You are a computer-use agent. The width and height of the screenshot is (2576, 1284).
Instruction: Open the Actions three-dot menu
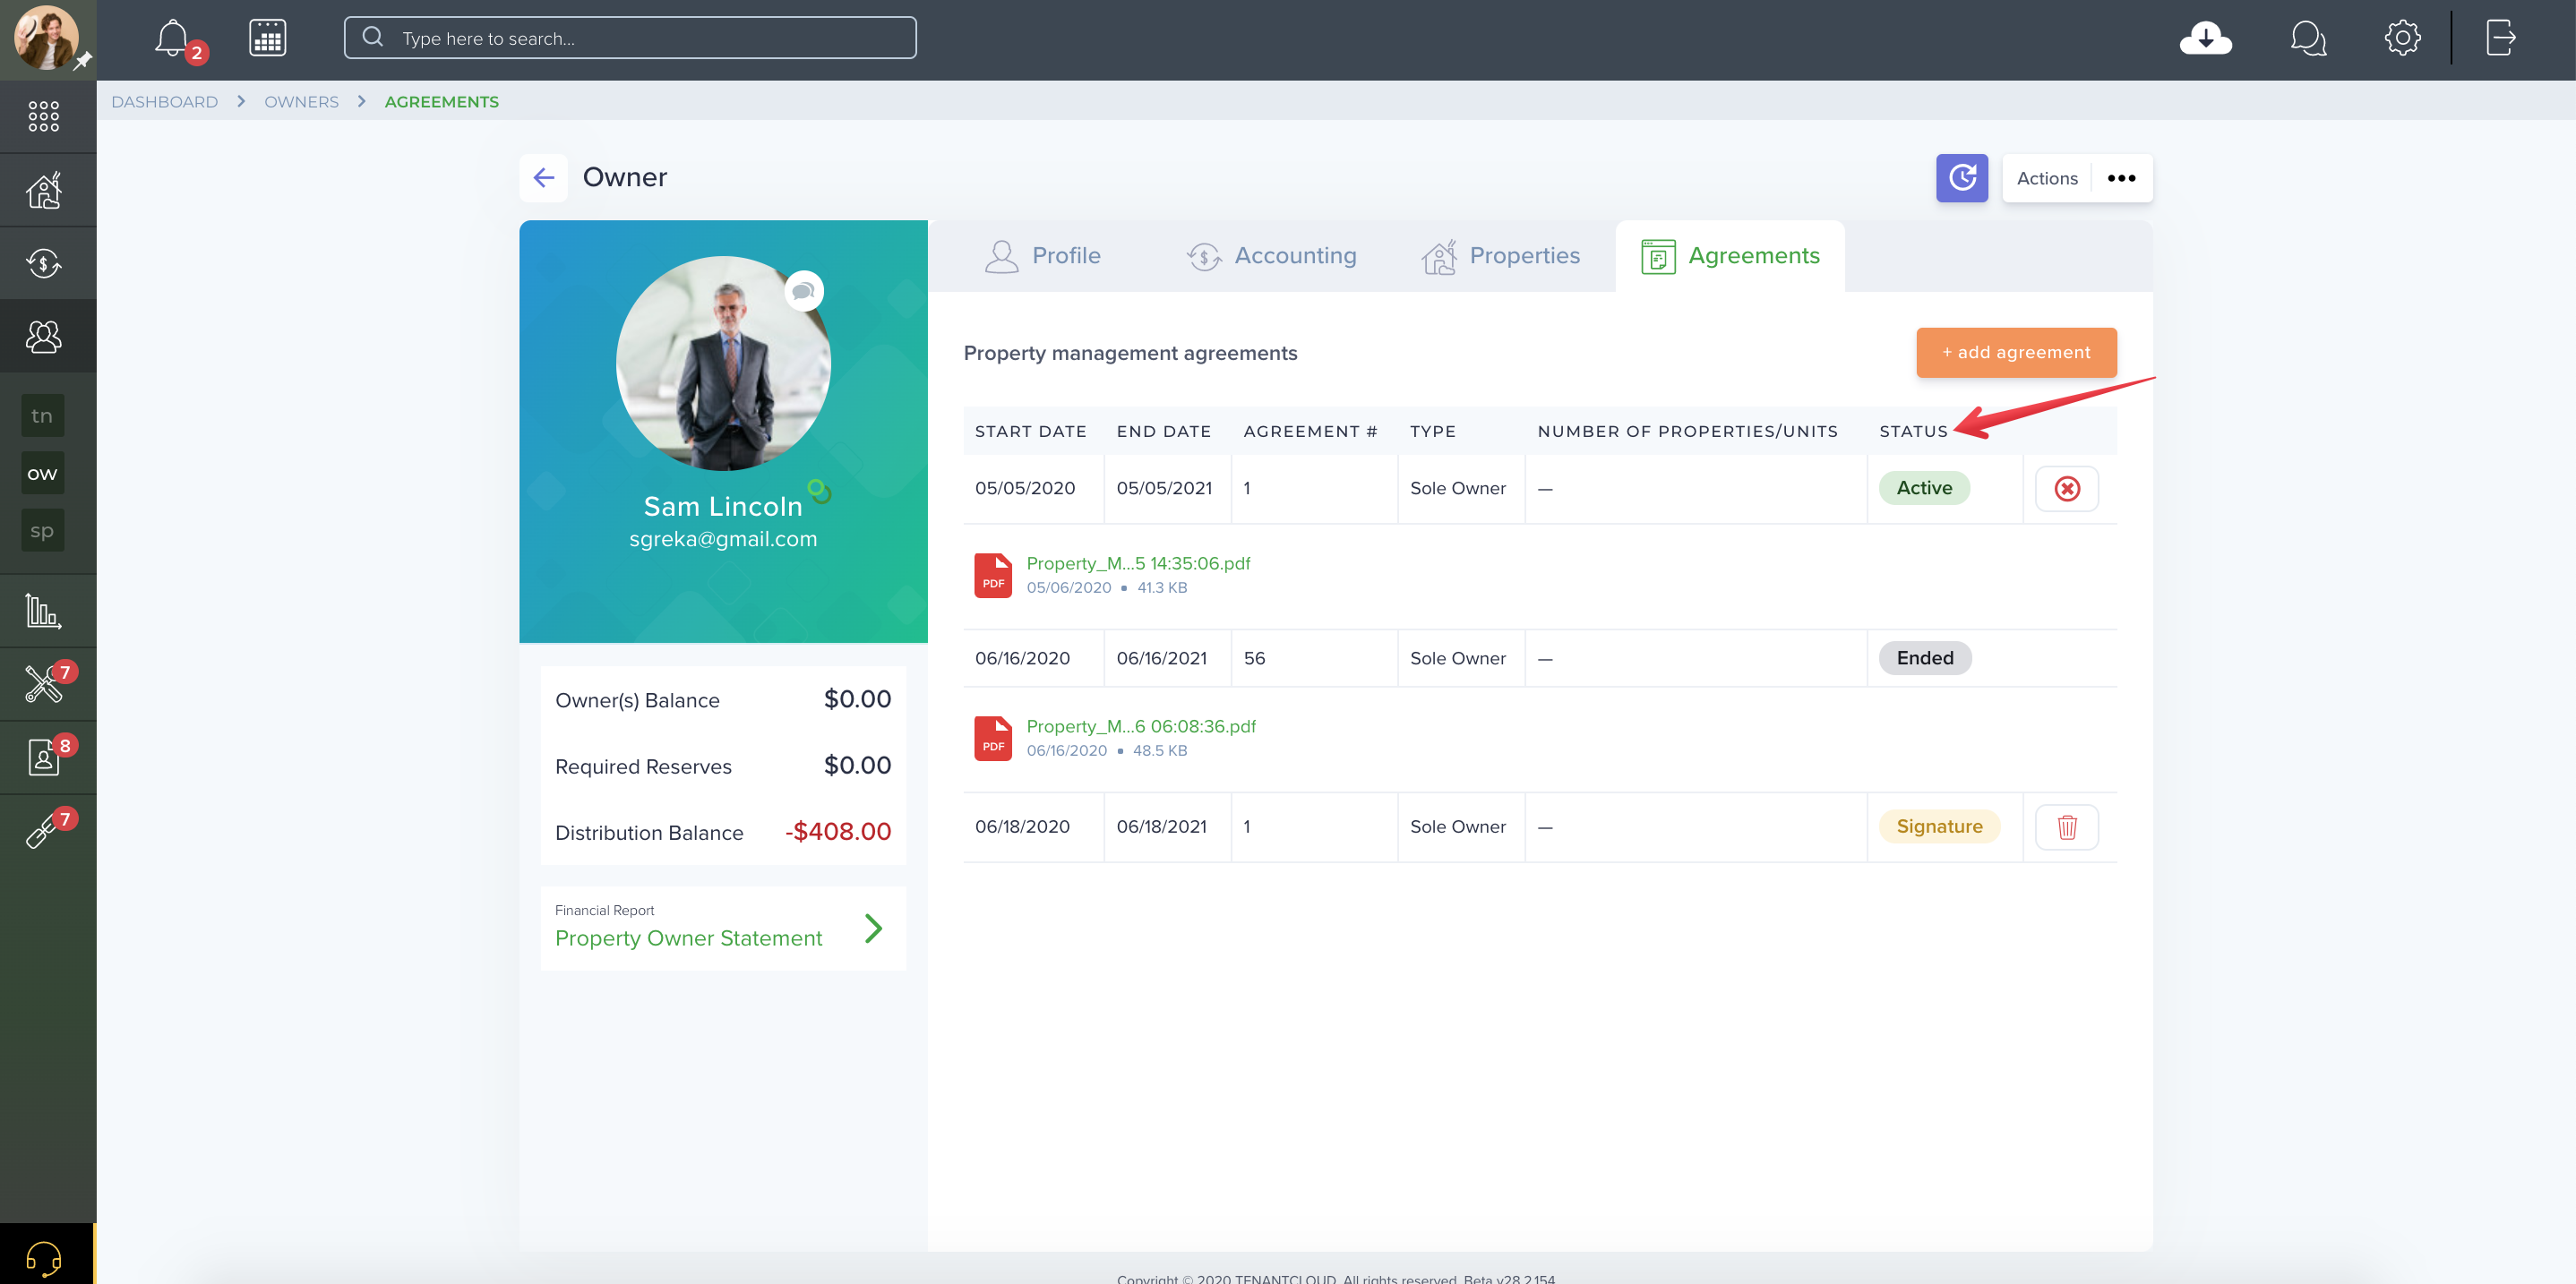pyautogui.click(x=2121, y=178)
